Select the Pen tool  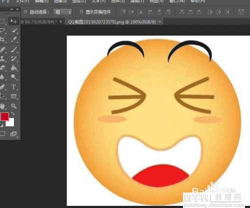click(2, 87)
